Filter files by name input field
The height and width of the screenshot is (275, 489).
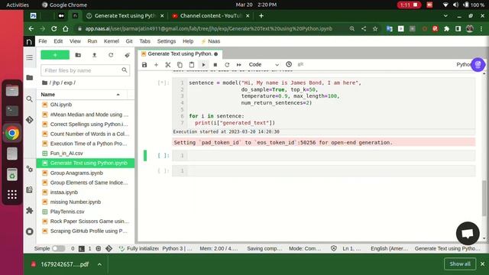pyautogui.click(x=85, y=70)
